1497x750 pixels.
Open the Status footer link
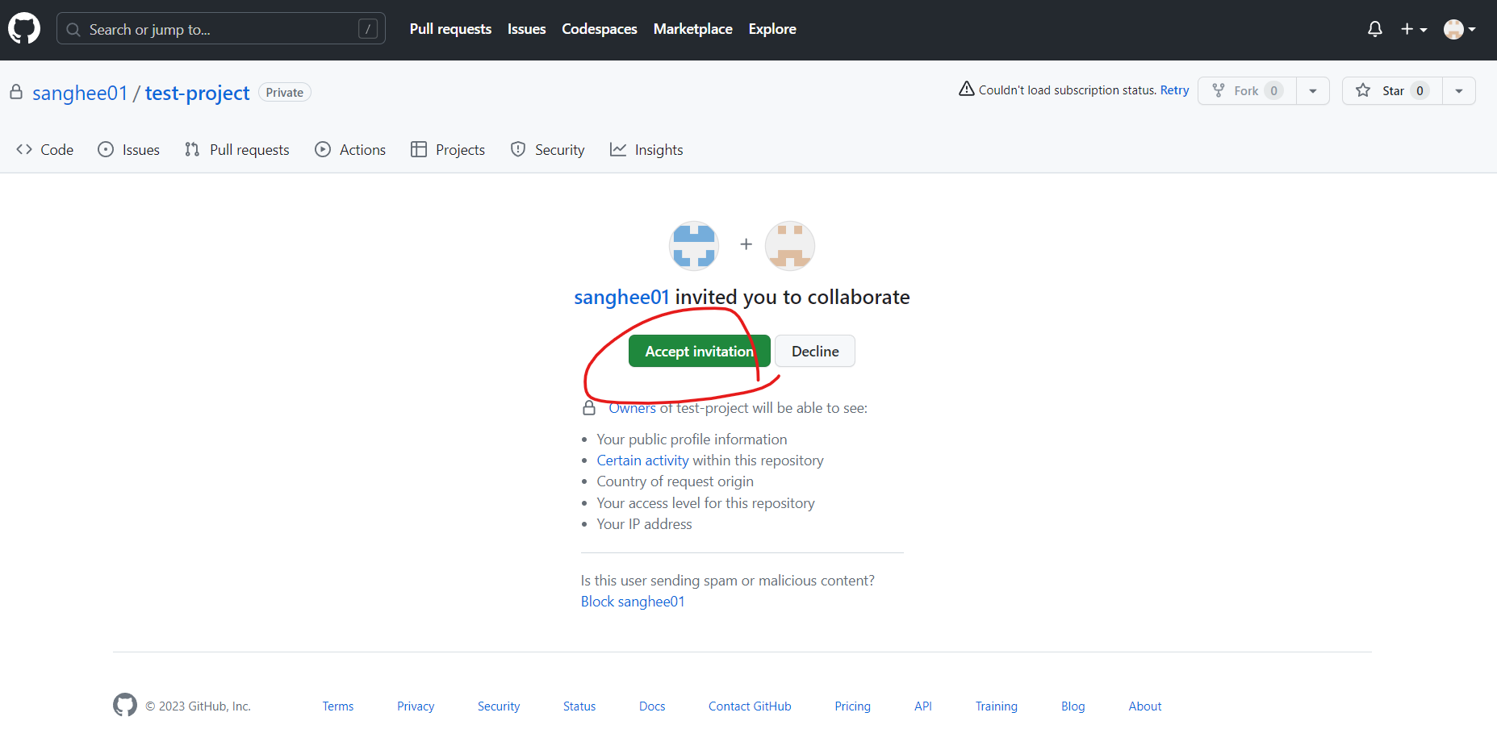point(579,706)
